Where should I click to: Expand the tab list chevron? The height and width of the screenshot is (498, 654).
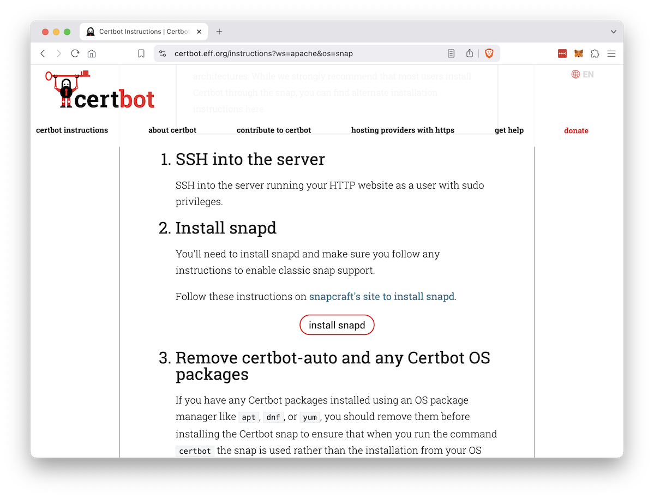[614, 32]
